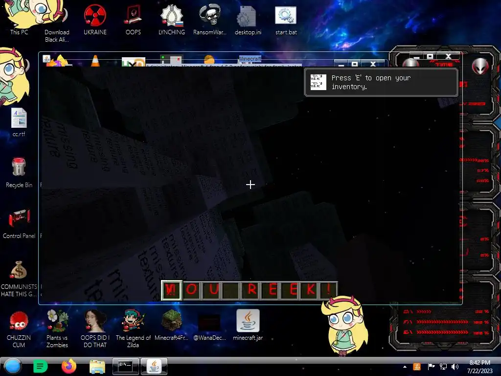Open the clock showing 8:42 PM
The height and width of the screenshot is (376, 501).
pyautogui.click(x=479, y=367)
